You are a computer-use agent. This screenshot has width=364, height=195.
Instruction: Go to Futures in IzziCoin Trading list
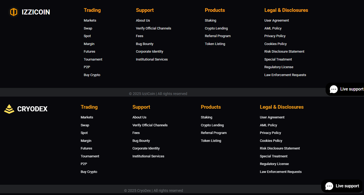[x=89, y=52]
